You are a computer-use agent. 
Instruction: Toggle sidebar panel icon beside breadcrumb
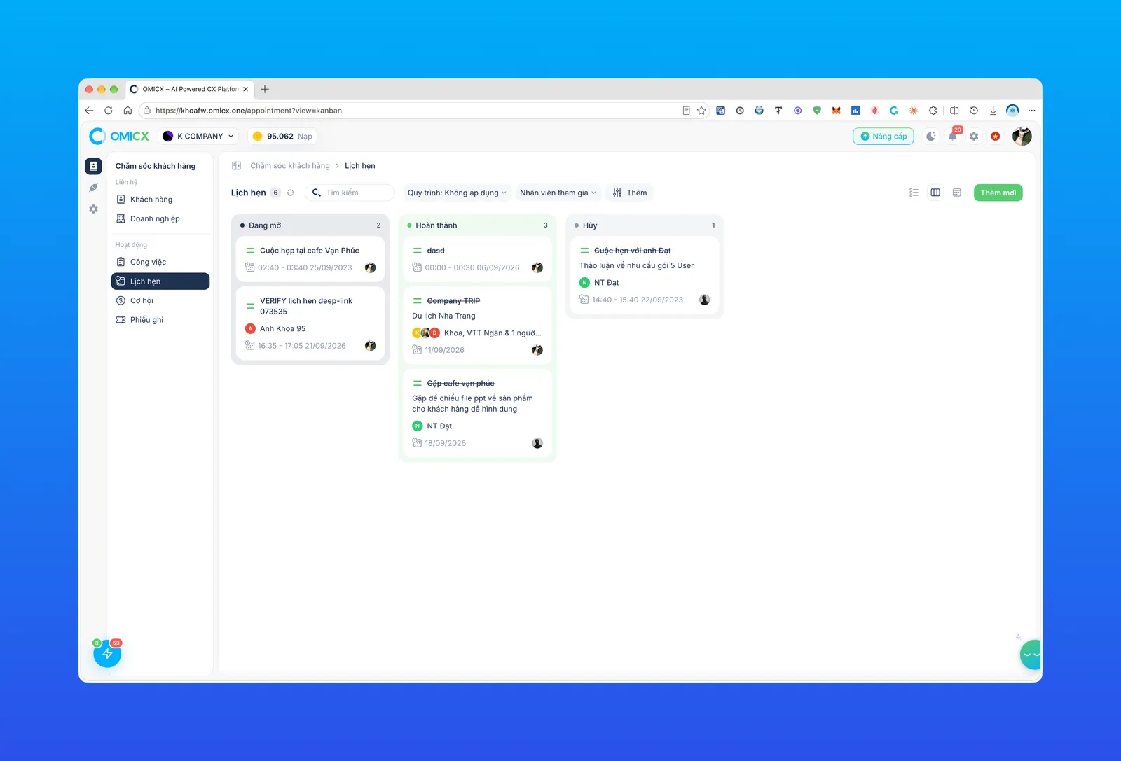coord(236,166)
